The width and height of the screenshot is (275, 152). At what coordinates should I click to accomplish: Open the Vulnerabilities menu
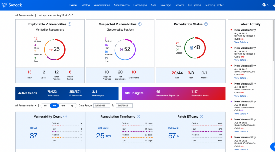pyautogui.click(x=102, y=5)
